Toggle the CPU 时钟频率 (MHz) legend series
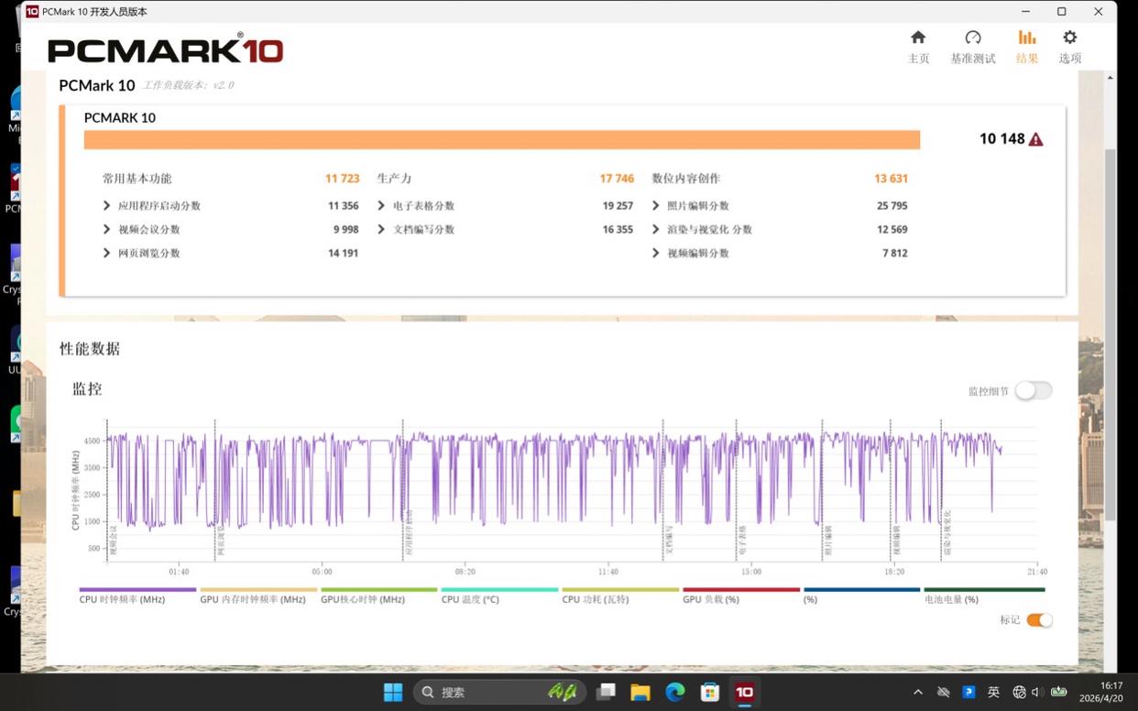1138x711 pixels. (137, 596)
